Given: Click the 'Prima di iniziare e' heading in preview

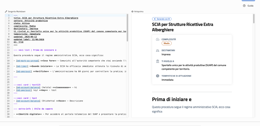Looking at the screenshot, I should 172,99.
